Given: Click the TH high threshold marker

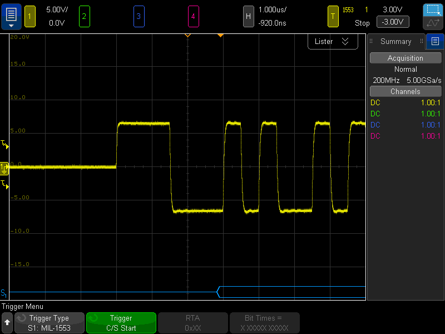Looking at the screenshot, I should (x=4, y=144).
